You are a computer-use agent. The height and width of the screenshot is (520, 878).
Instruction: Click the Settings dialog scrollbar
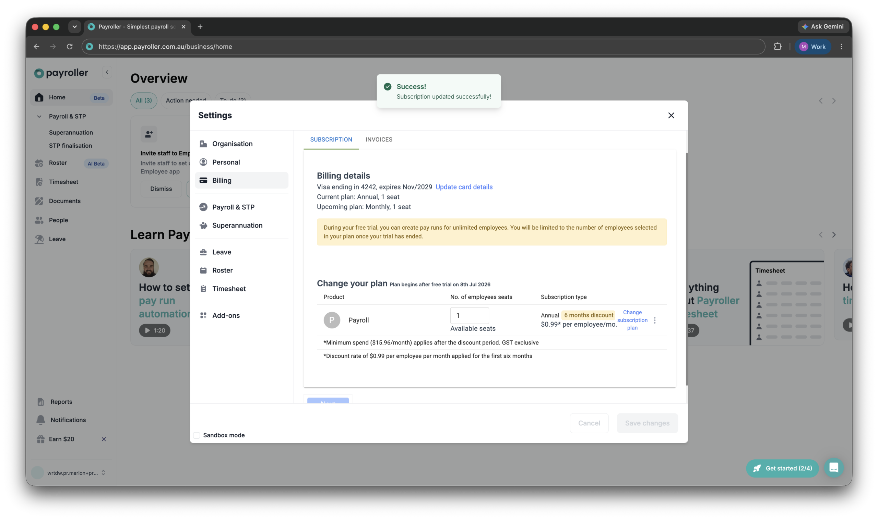pyautogui.click(x=686, y=268)
